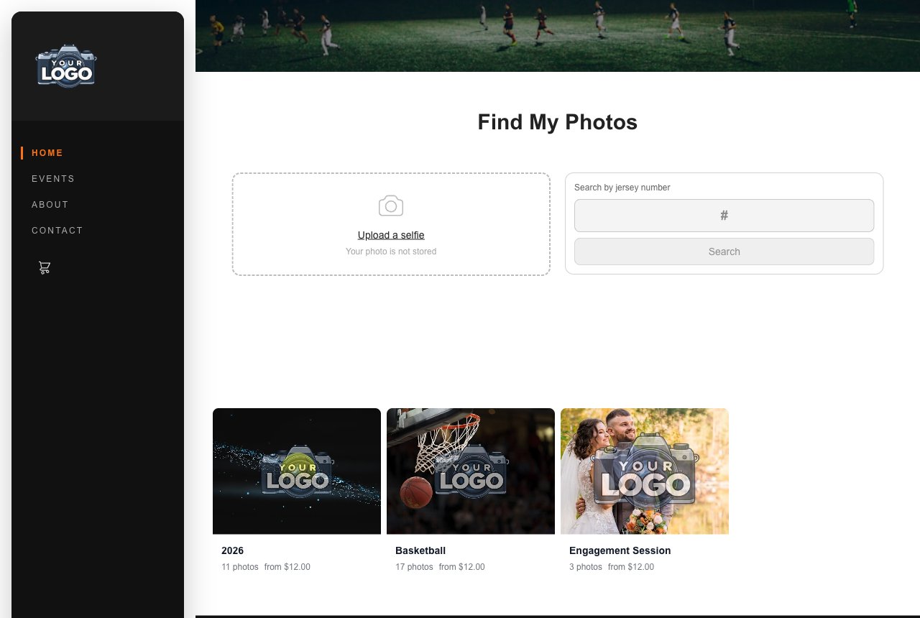Open the Contact page
Viewport: 920px width, 618px height.
57,231
